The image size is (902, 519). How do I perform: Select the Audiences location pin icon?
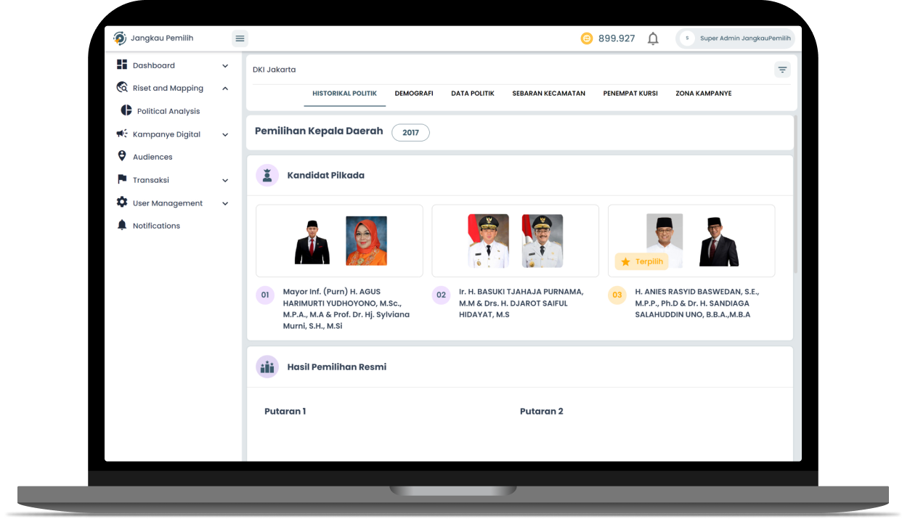tap(122, 156)
